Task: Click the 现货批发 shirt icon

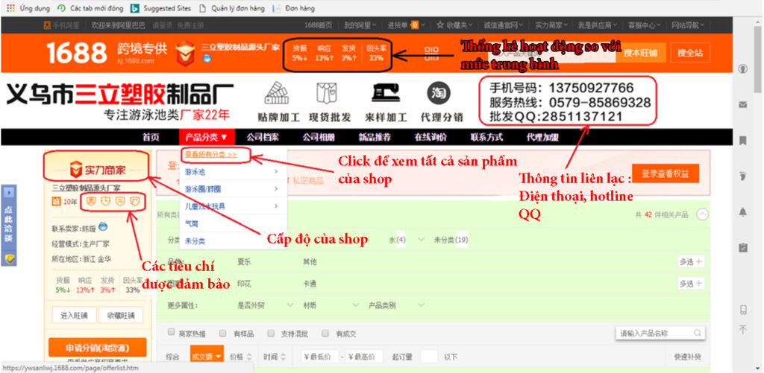Action: [327, 93]
